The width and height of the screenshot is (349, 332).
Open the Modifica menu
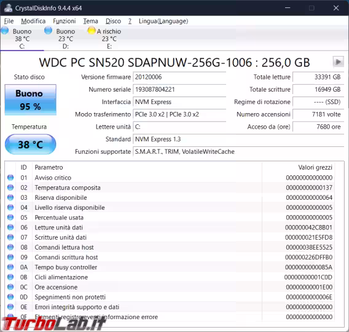33,21
